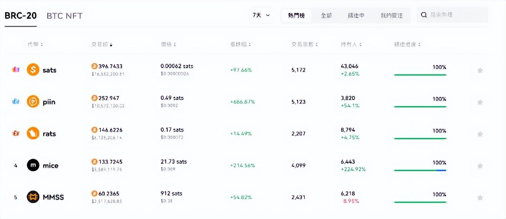Click the 0.49 sats price
This screenshot has height=219, width=506.
click(x=172, y=98)
